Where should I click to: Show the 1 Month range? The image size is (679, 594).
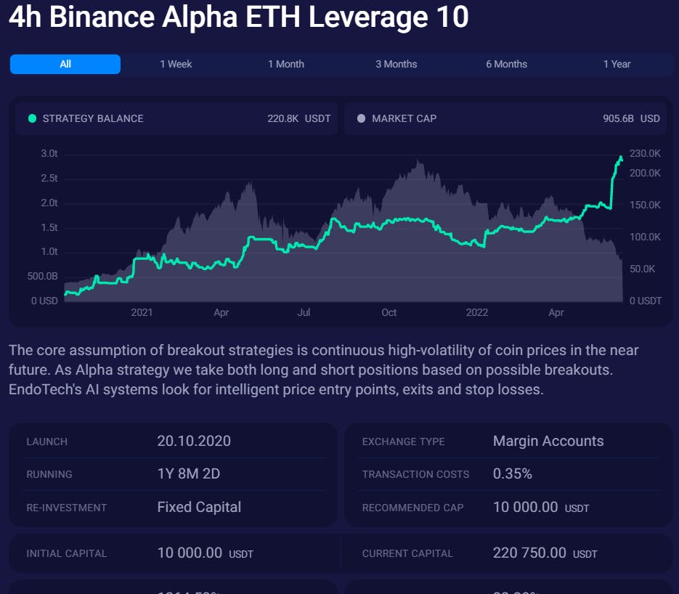click(x=286, y=64)
